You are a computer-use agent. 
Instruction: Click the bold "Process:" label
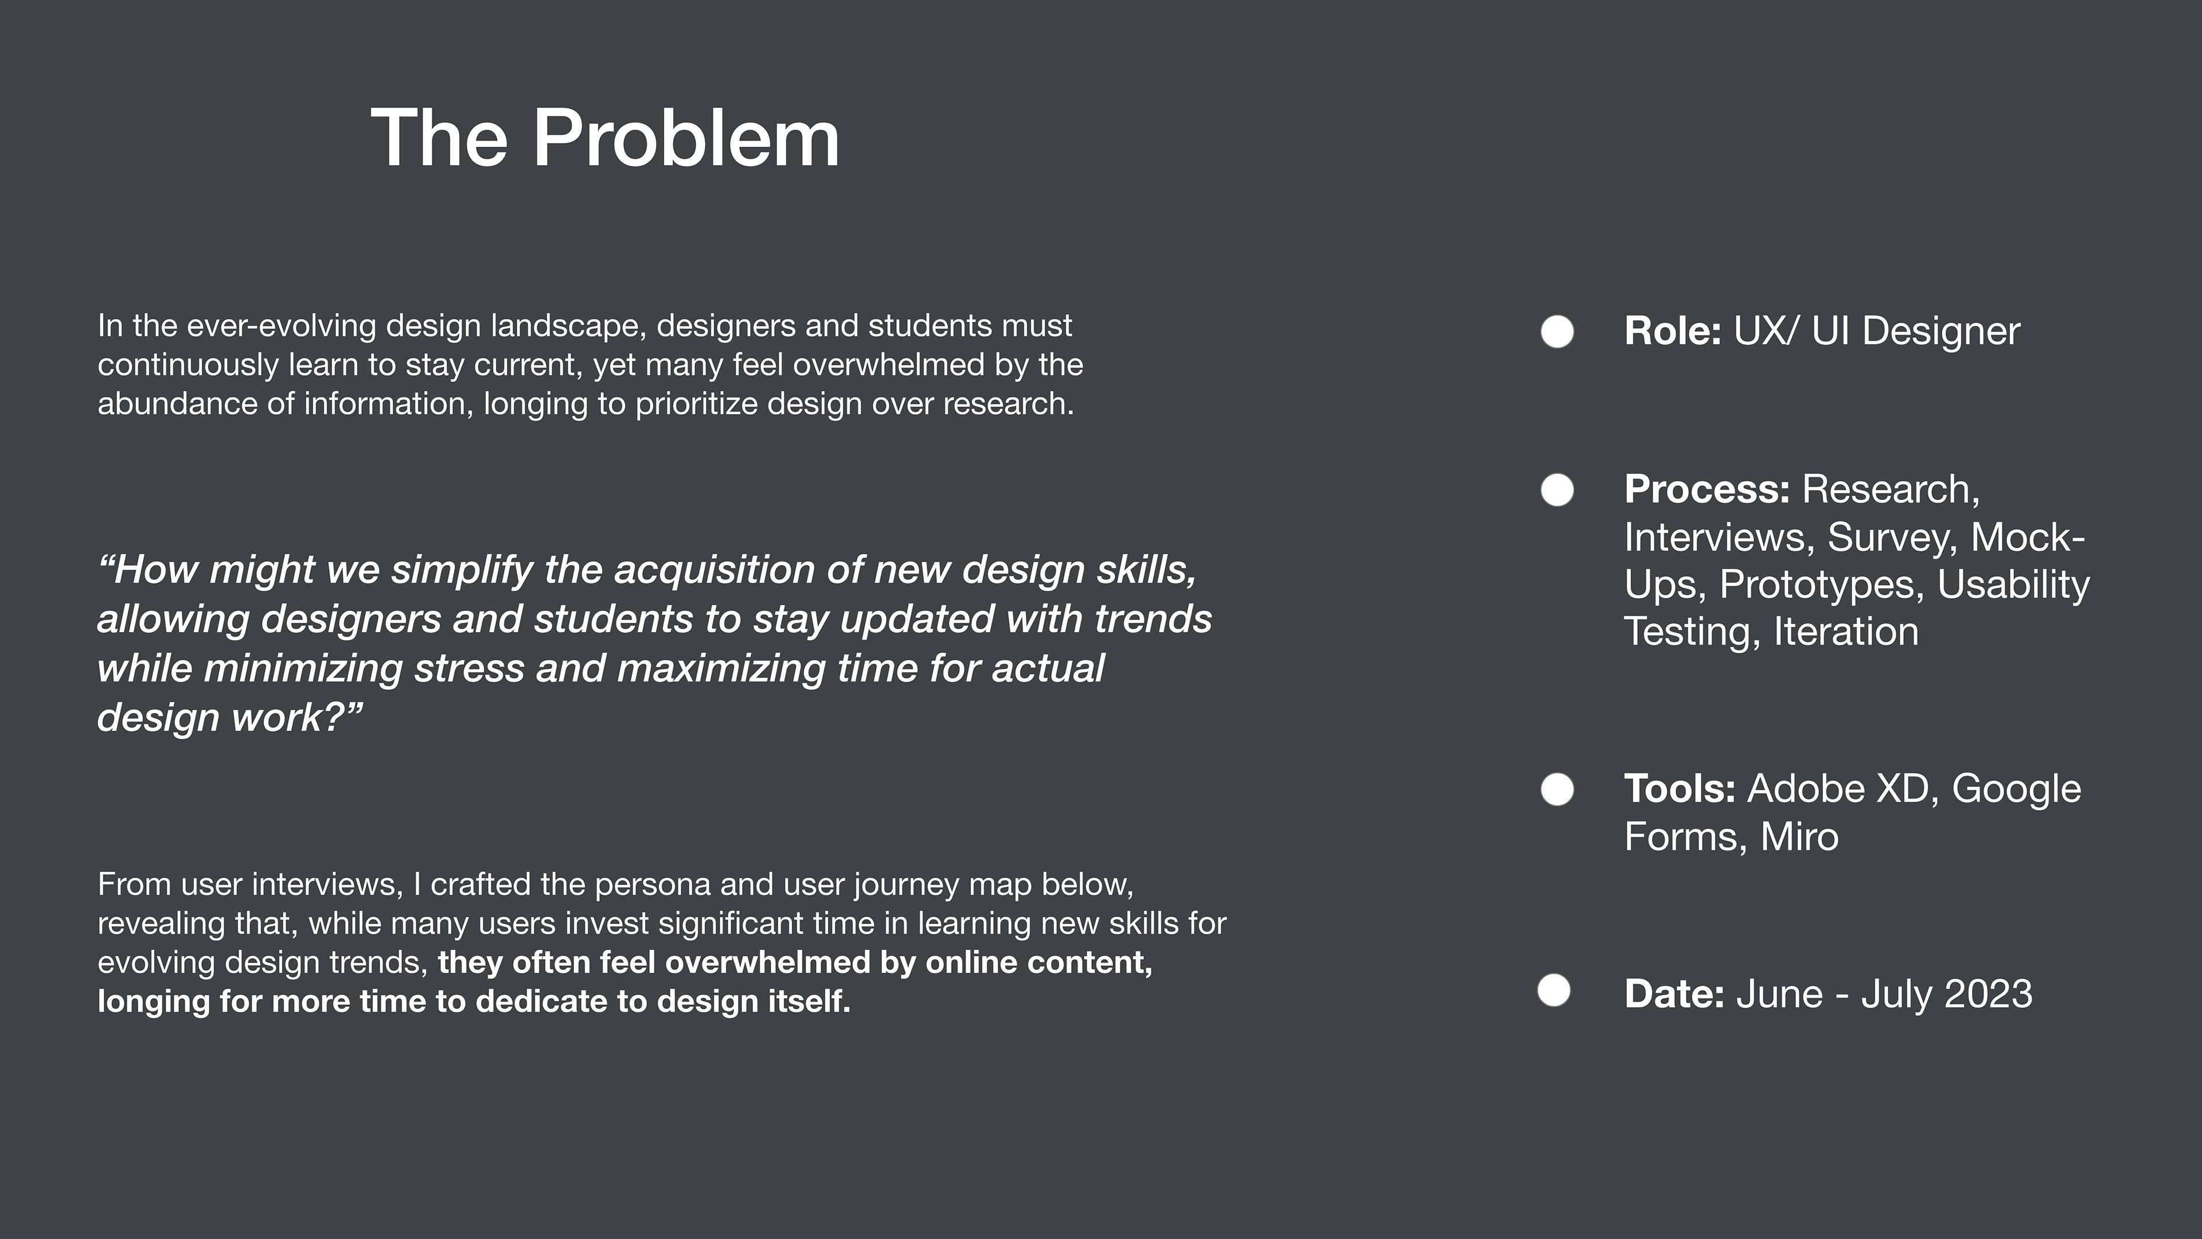coord(1706,490)
